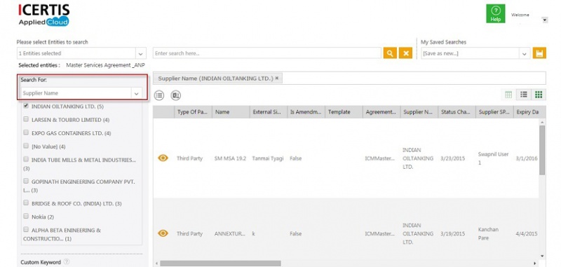The width and height of the screenshot is (561, 267).
Task: Uncheck INDIAN OILTANKING LTD. checkbox
Action: pos(26,106)
